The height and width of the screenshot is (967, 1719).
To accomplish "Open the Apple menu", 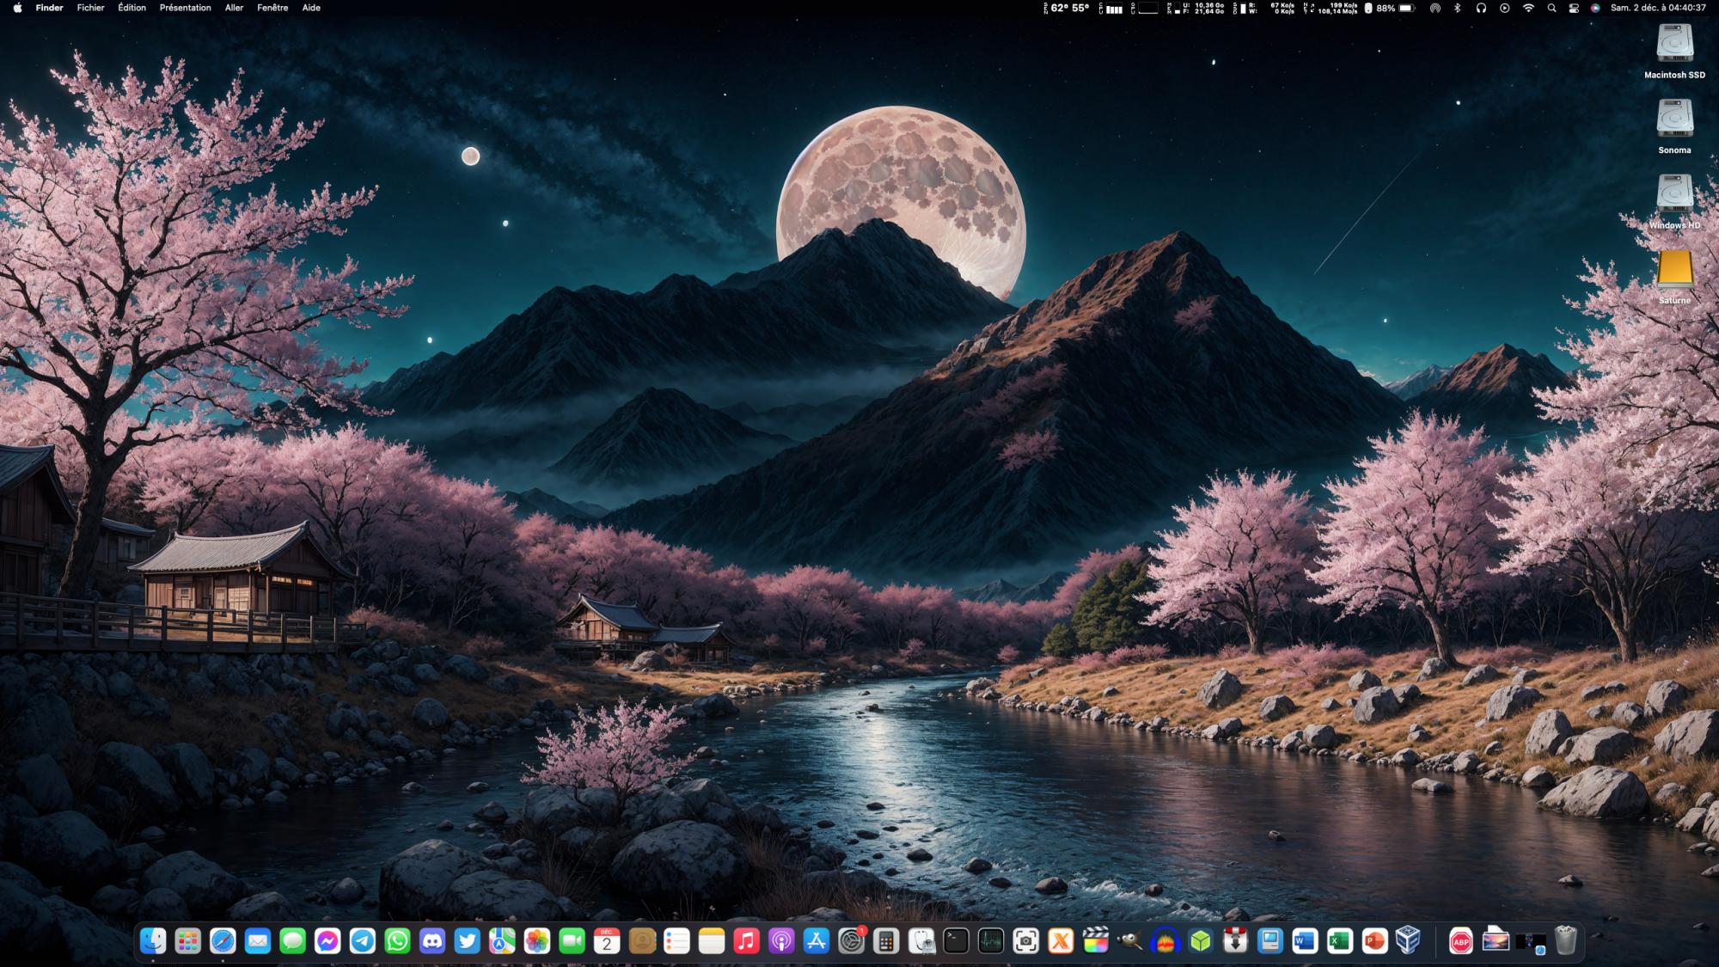I will coord(17,8).
